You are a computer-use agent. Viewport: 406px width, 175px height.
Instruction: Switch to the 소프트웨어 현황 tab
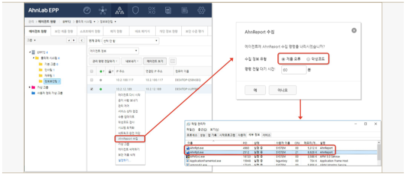point(90,31)
